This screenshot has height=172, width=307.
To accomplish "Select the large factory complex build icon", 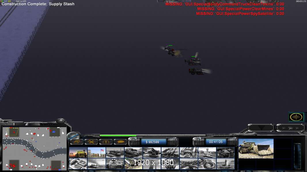I will pyautogui.click(x=189, y=152).
